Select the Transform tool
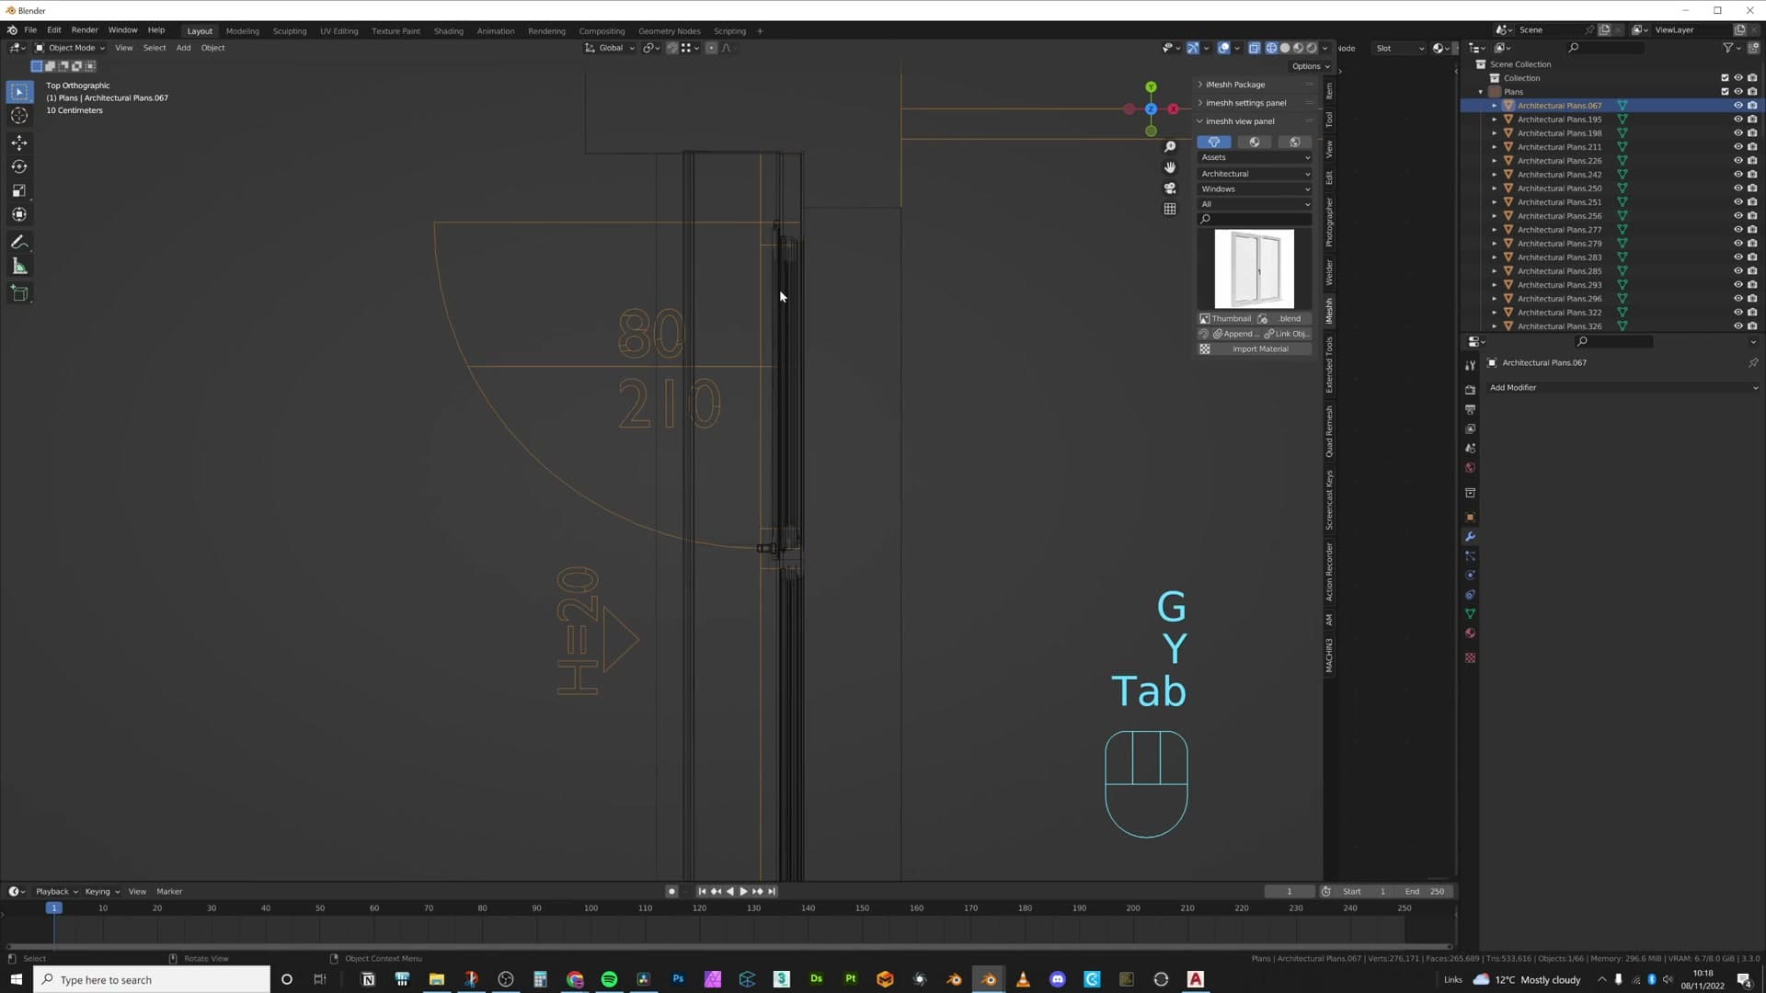1766x993 pixels. pos(19,214)
